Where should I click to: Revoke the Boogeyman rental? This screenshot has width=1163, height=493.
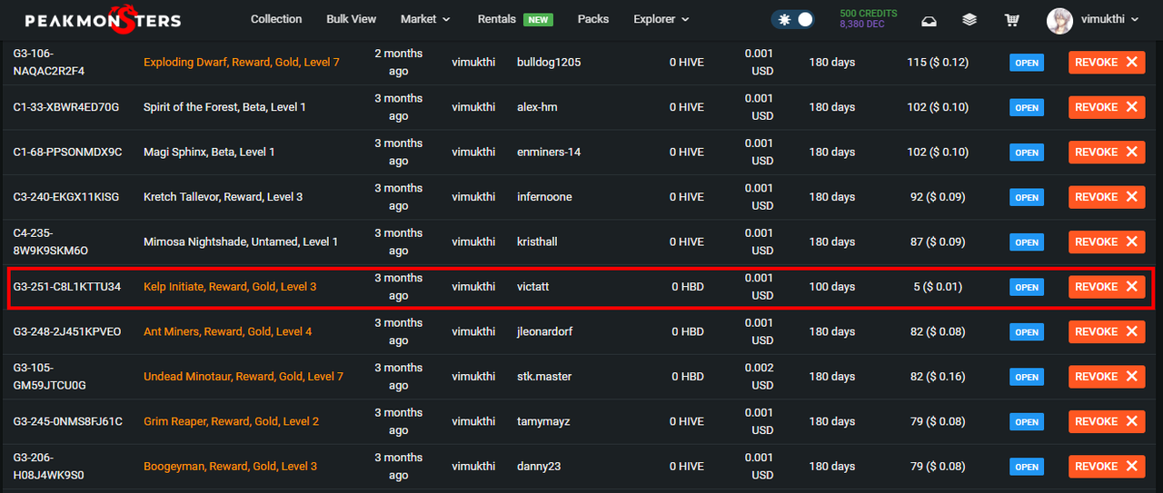1107,467
